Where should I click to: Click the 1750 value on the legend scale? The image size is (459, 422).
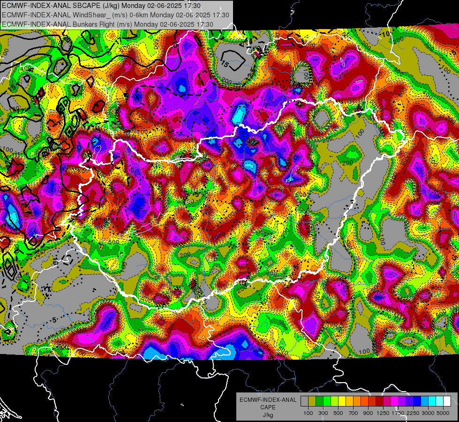(x=398, y=413)
